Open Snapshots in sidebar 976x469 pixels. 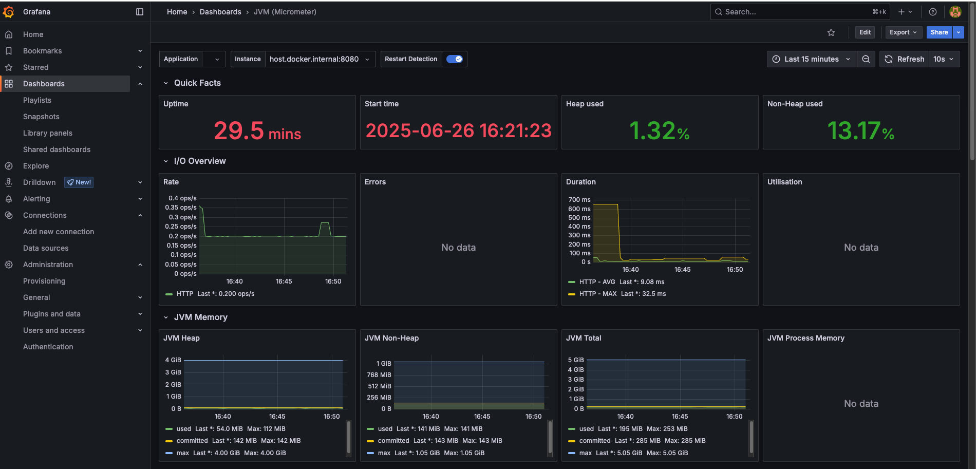tap(41, 117)
